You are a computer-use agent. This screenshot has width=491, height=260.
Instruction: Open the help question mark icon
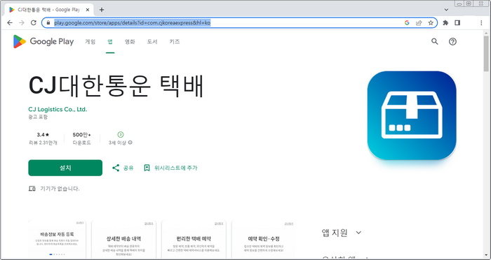[x=452, y=41]
